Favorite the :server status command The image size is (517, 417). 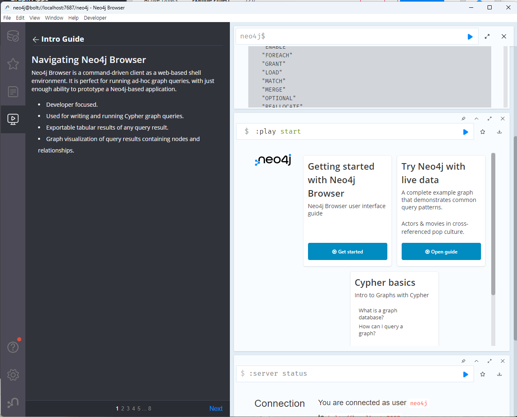click(x=483, y=374)
